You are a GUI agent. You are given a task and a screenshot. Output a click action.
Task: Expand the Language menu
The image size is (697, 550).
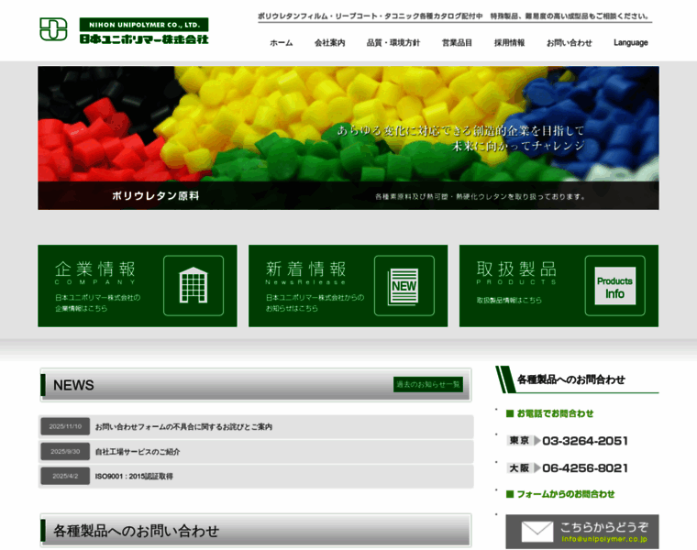(x=631, y=43)
